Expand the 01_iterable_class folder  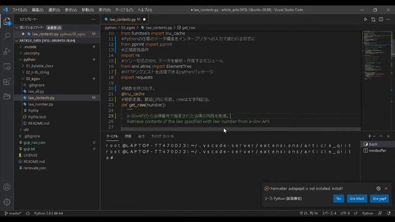click(39, 66)
